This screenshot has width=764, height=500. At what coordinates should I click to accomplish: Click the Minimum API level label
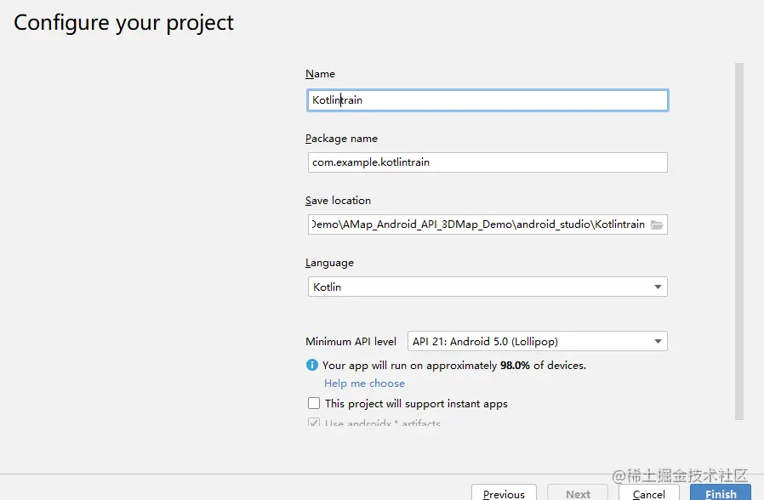351,342
